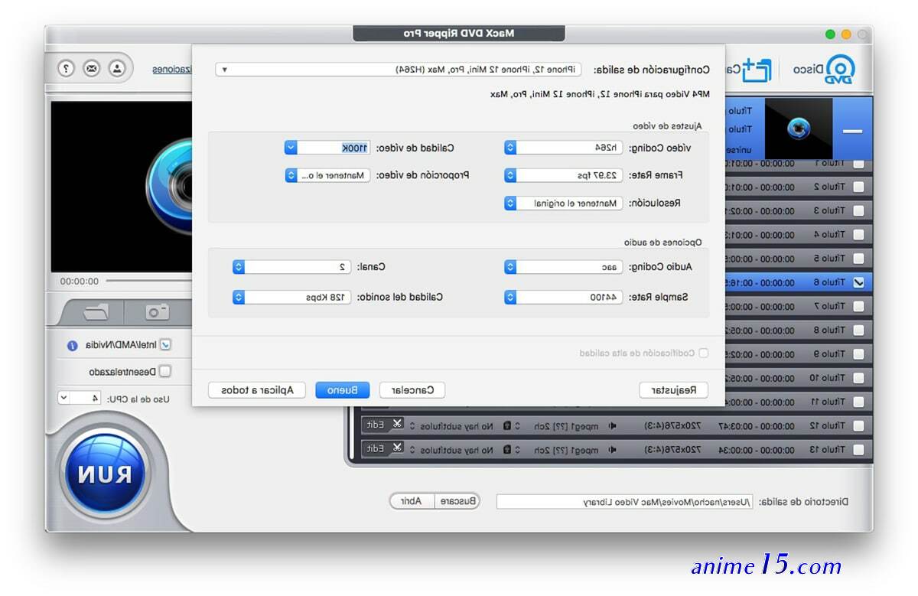Change subtitle stepper for Título 12

click(414, 425)
